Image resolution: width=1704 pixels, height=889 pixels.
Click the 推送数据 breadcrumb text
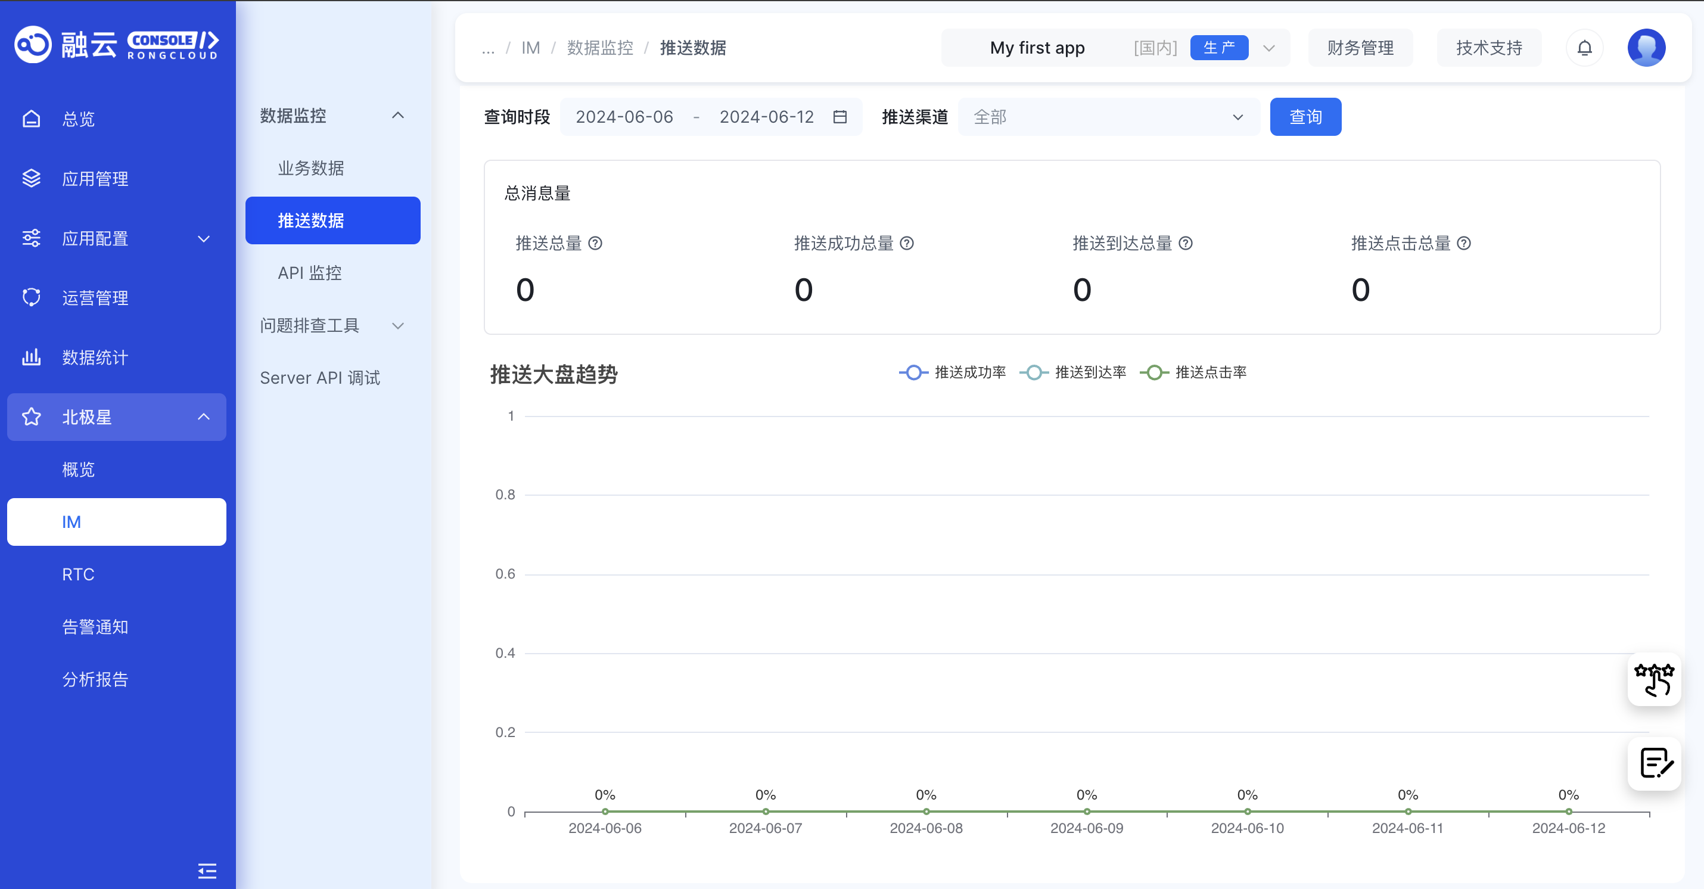tap(692, 48)
